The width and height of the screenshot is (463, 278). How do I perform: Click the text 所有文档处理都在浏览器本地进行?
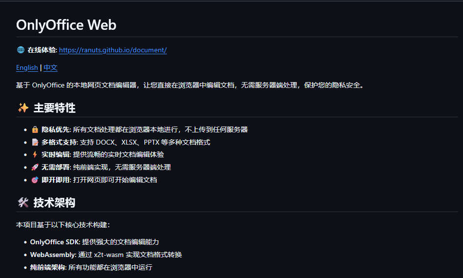[x=125, y=129]
